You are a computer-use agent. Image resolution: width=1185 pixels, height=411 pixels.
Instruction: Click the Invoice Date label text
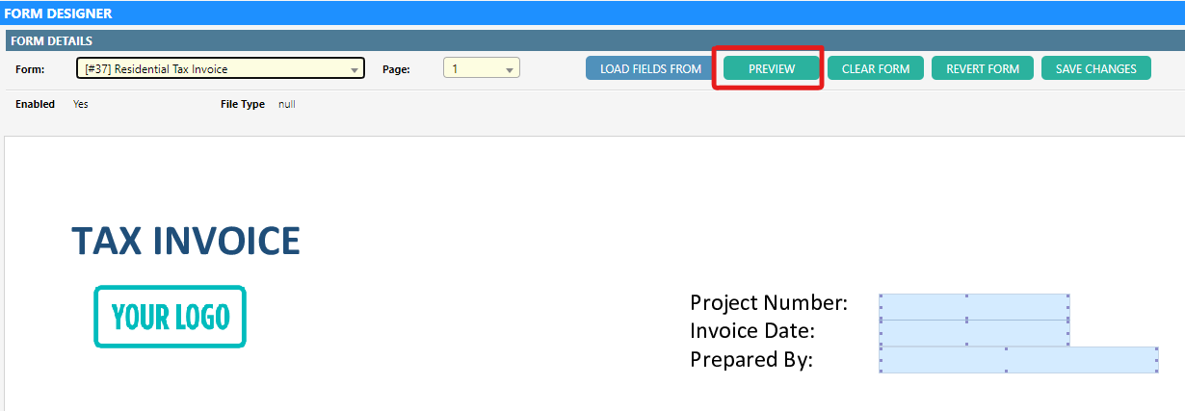tap(752, 331)
